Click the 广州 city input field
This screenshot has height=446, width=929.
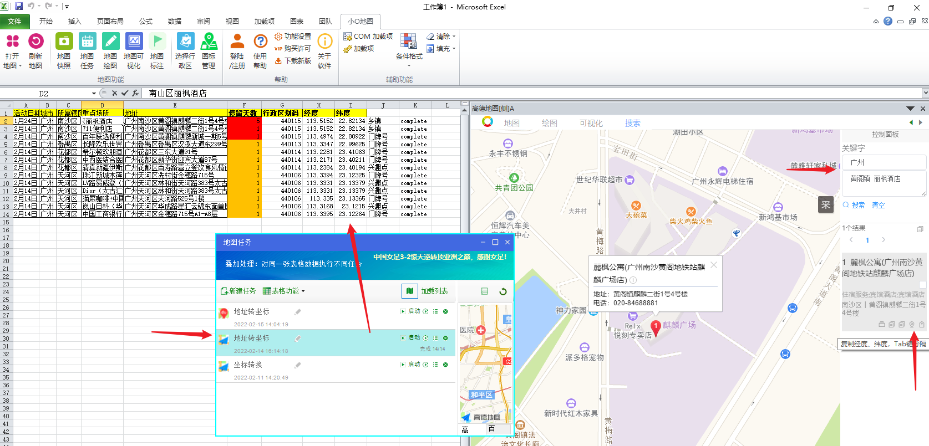tap(884, 162)
